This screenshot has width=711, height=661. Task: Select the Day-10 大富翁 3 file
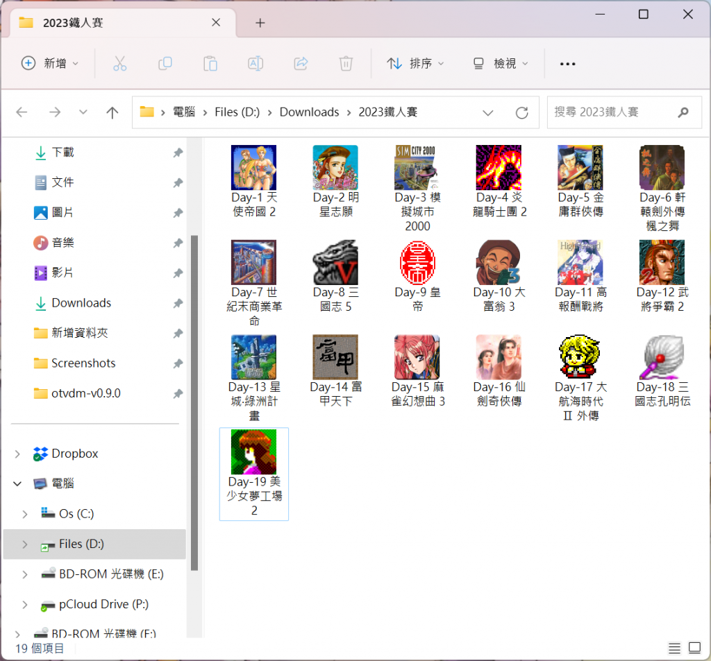pyautogui.click(x=499, y=276)
